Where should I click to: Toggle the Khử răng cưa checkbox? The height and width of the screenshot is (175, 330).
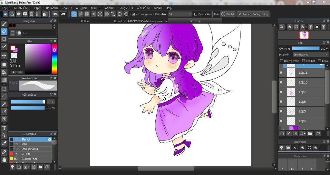(133, 14)
